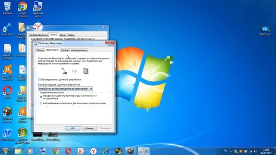The width and height of the screenshot is (276, 155).
Task: Open the Windows Start orb
Action: [x=6, y=151]
